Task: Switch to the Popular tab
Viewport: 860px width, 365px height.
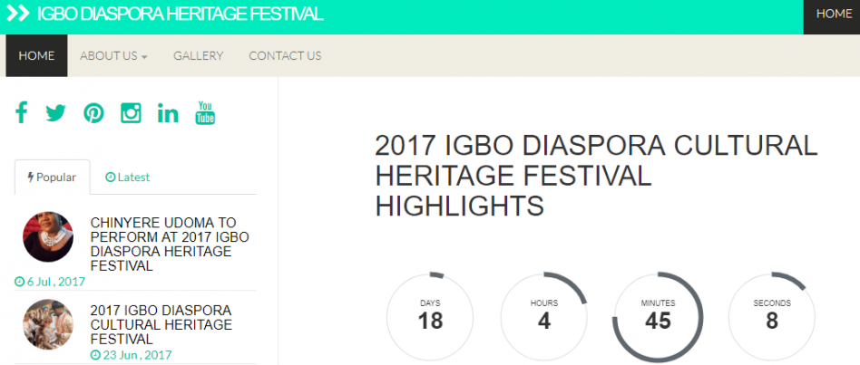Action: pos(52,178)
